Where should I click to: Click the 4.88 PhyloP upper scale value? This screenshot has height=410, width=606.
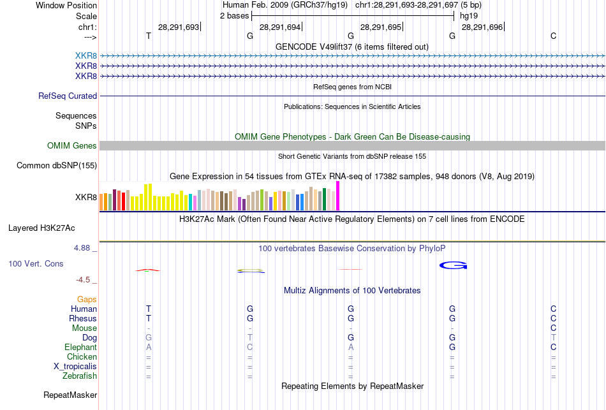pos(82,247)
